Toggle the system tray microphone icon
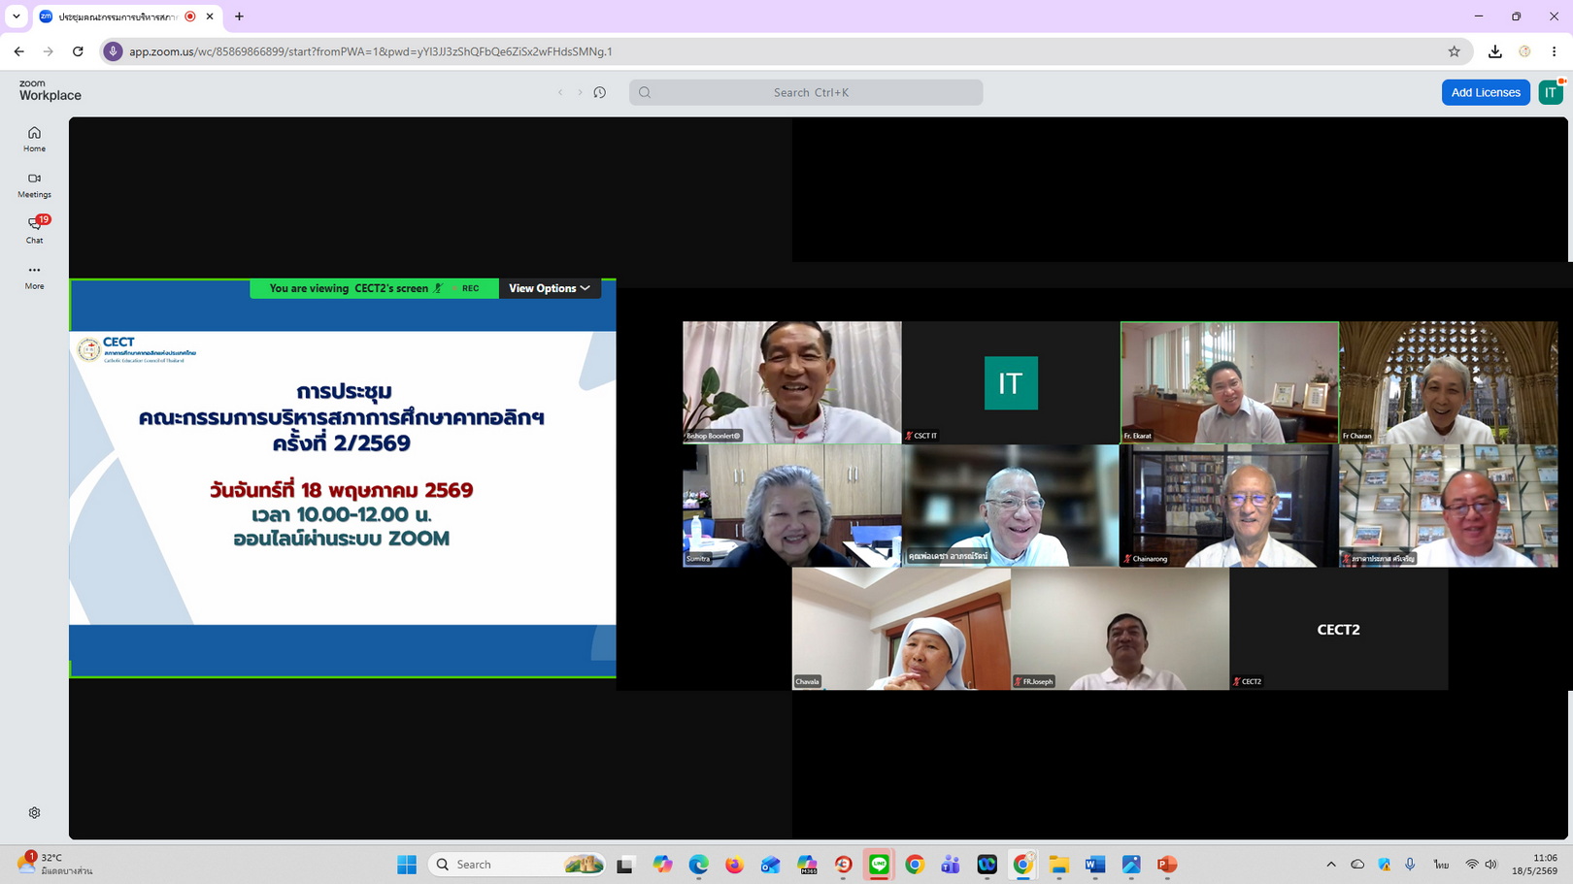Screen dimensions: 1573x884 [x=1410, y=864]
